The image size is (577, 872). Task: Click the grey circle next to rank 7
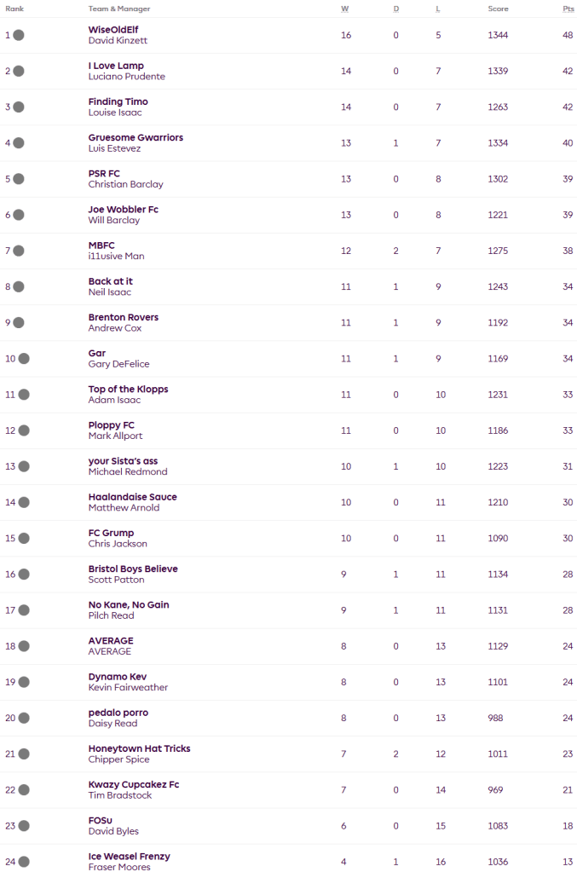[x=19, y=251]
